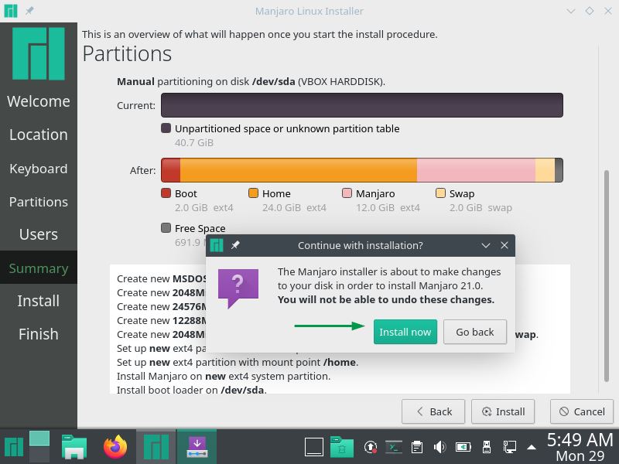The width and height of the screenshot is (619, 464).
Task: Toggle the pin on the dialog title bar
Action: tap(235, 245)
